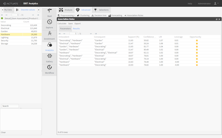Click Clear below the search box
Viewport: 222px width, 138px height.
3,132
